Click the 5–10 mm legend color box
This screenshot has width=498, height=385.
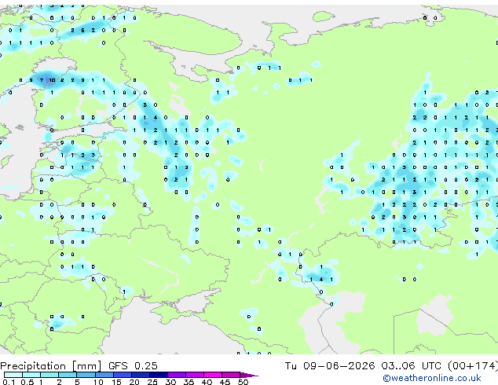(86, 375)
